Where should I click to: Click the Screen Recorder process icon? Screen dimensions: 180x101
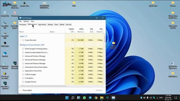pyautogui.click(x=23, y=40)
